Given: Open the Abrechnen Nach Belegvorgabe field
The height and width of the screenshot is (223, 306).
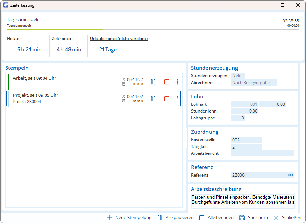Looking at the screenshot, I should [x=254, y=83].
